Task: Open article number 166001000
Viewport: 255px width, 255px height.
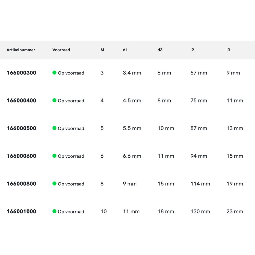Action: tap(21, 211)
